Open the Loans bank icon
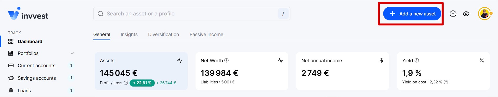Screen dimensions: 498x97 click(x=11, y=91)
